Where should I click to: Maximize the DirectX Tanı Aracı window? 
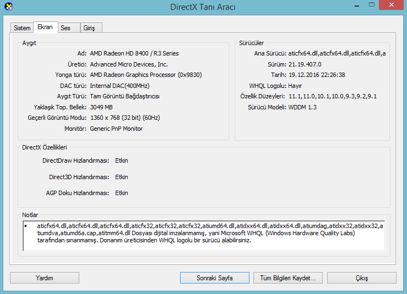coord(372,4)
